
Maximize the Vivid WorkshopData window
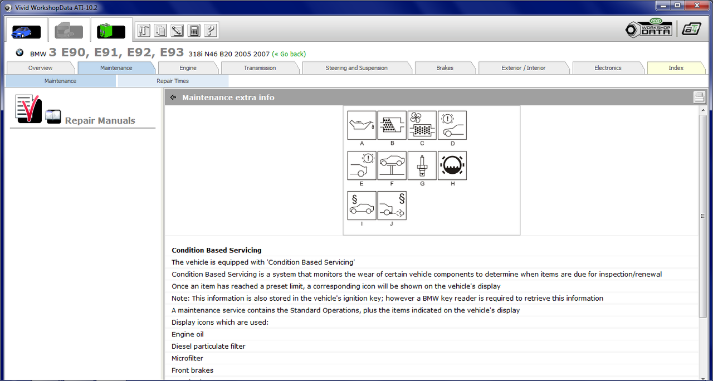(677, 5)
